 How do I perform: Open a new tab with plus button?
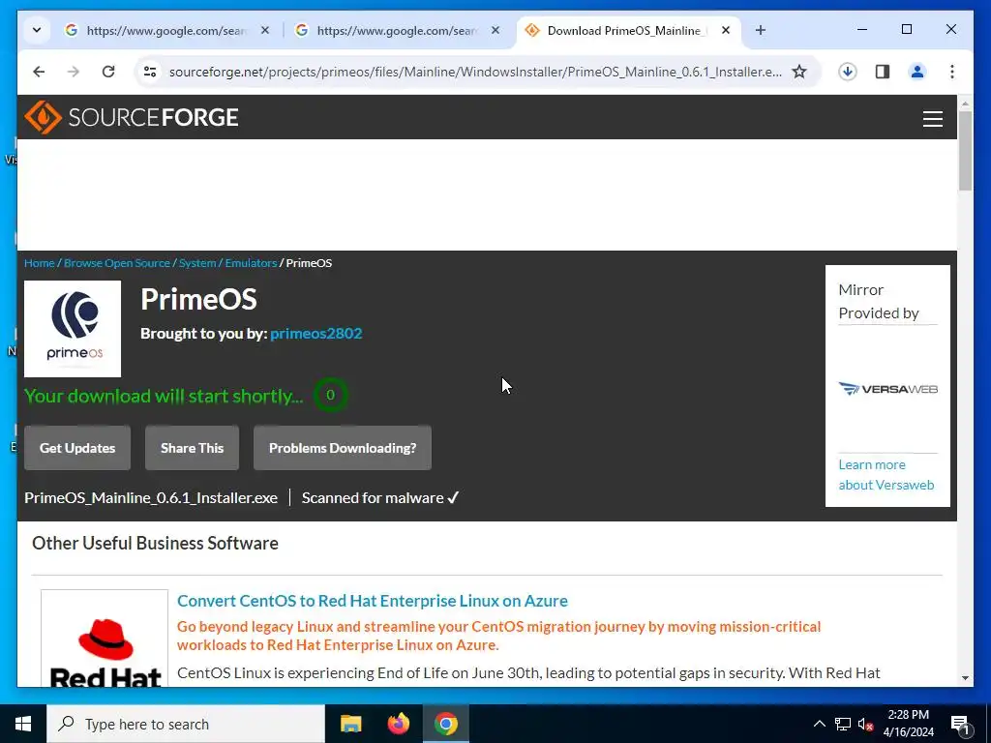click(761, 30)
